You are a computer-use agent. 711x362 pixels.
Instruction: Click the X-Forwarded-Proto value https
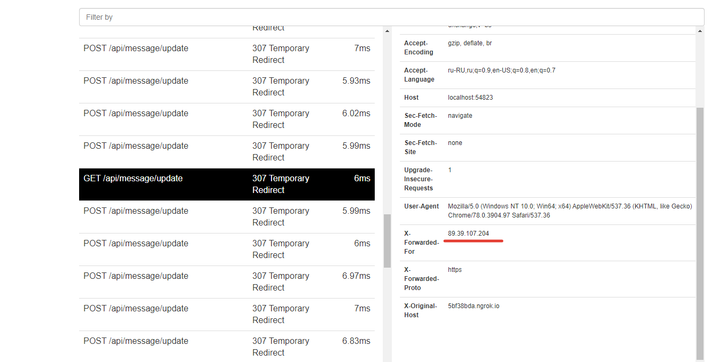click(x=455, y=270)
